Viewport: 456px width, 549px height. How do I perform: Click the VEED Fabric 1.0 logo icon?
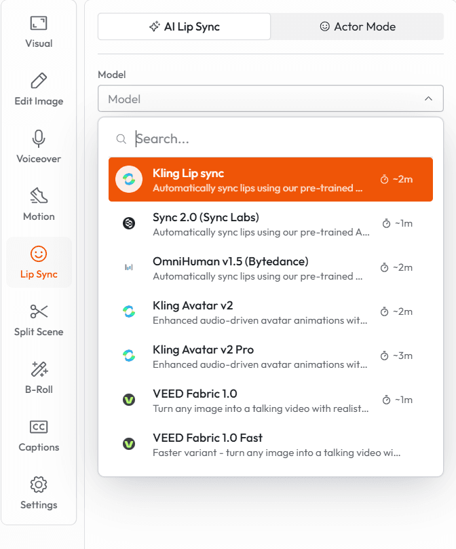[x=129, y=400]
